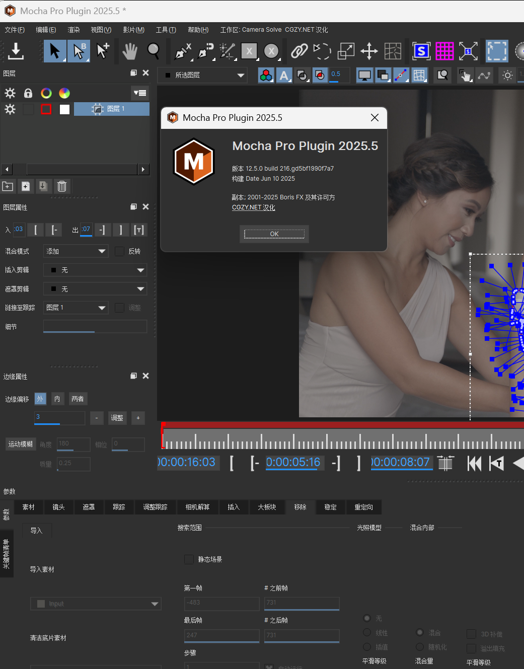Click the delete layer trash icon
Image resolution: width=524 pixels, height=669 pixels.
coord(62,186)
